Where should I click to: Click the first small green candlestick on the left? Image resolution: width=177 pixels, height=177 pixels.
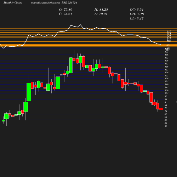[3, 121]
